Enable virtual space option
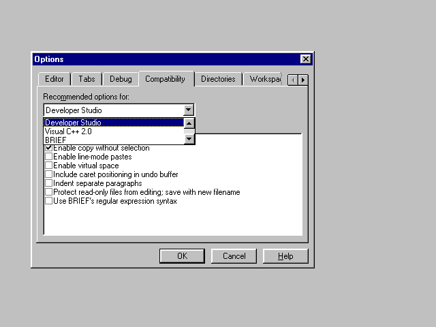The width and height of the screenshot is (436, 327). click(x=48, y=166)
